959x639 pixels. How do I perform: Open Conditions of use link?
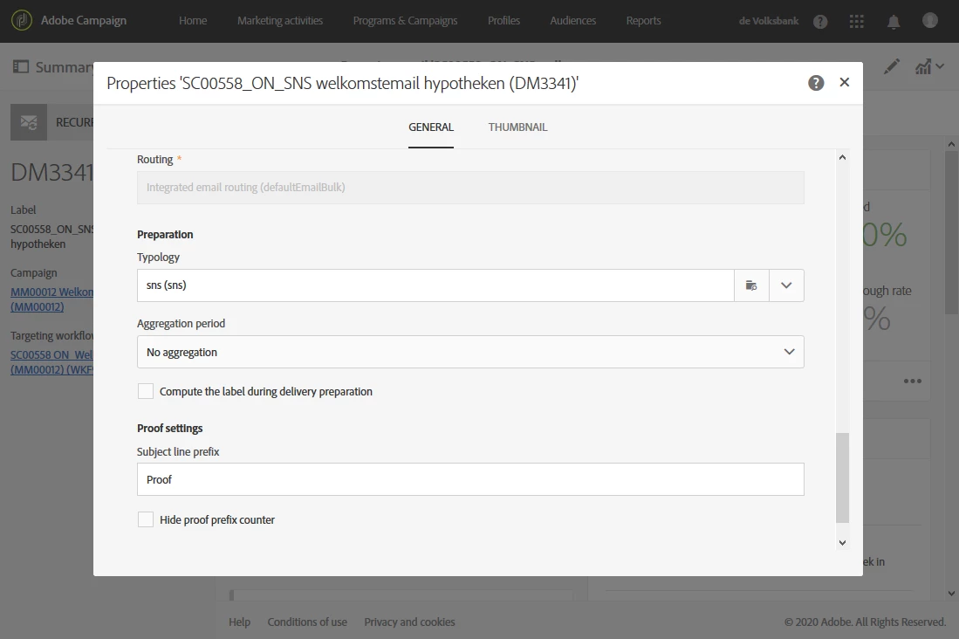tap(307, 622)
